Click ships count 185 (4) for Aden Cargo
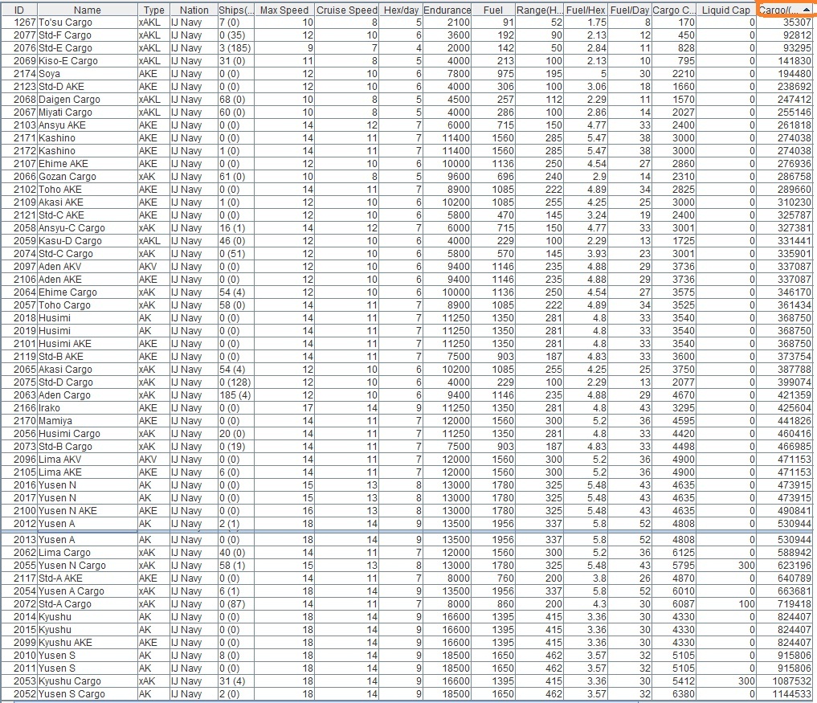The width and height of the screenshot is (817, 703). pyautogui.click(x=236, y=395)
